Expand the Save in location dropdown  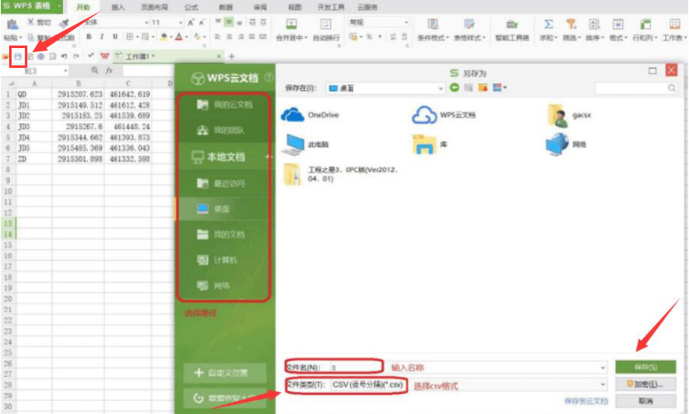441,89
